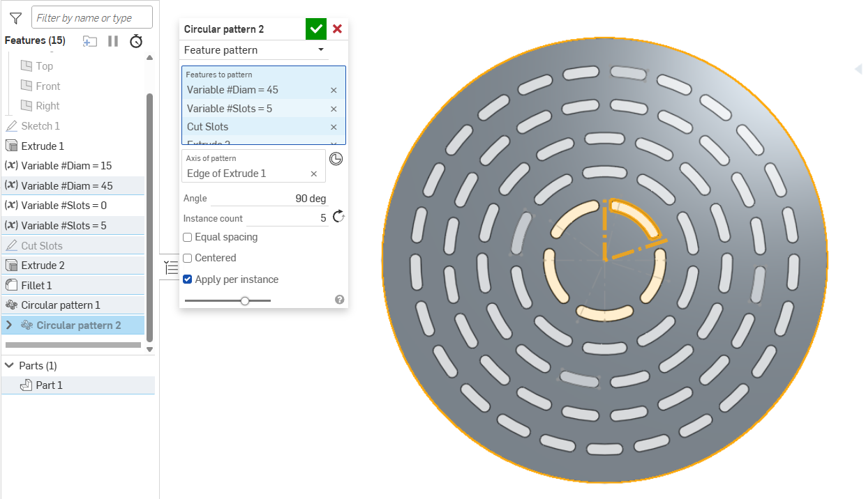
Task: Click the Extrude 1 feature icon
Action: [11, 146]
